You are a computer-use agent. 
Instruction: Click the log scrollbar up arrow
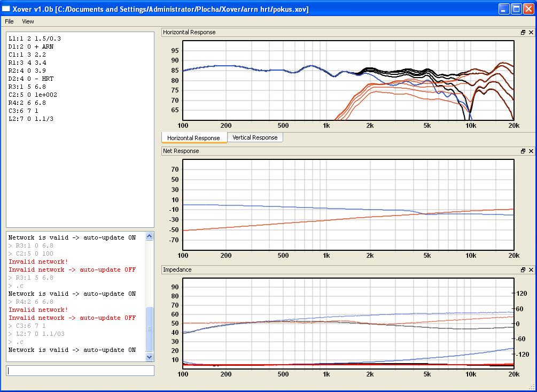[x=149, y=236]
